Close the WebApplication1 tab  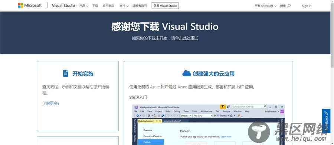click(160, 121)
